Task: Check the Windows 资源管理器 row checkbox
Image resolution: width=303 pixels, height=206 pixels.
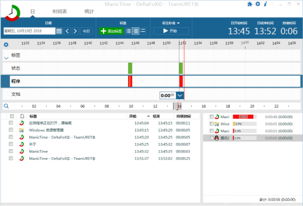Action: [11, 130]
